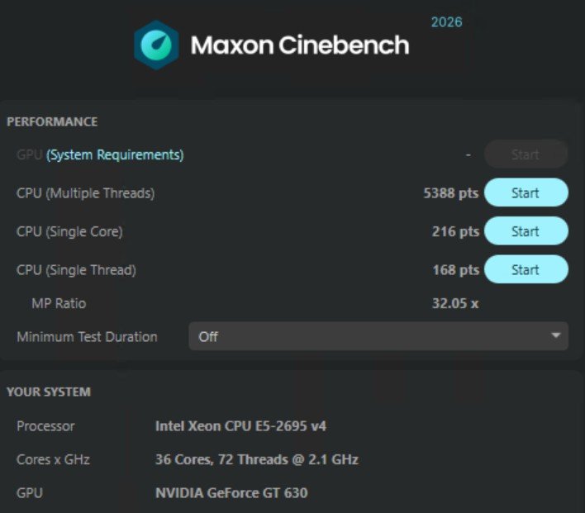Click the YOUR SYSTEM section header

point(49,392)
